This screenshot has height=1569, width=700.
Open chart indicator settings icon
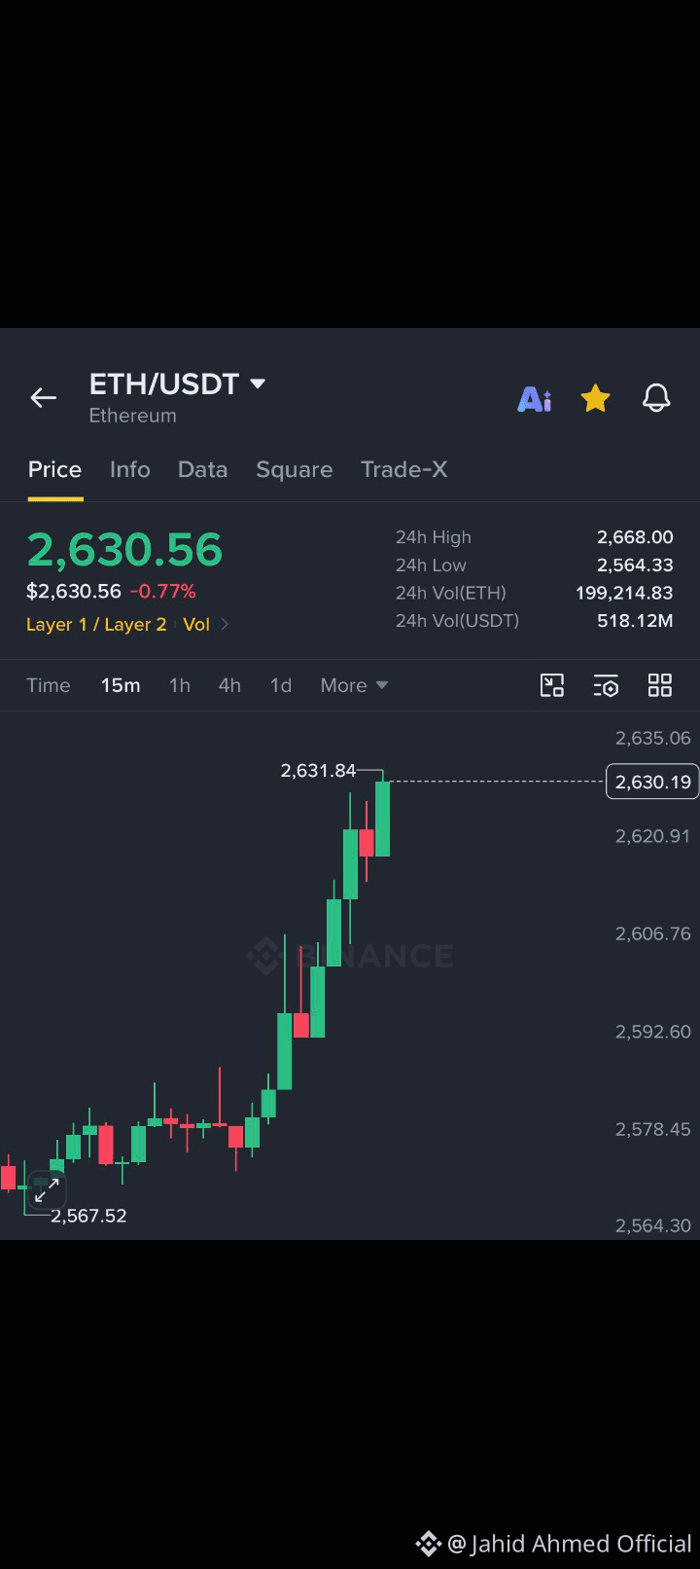click(606, 685)
